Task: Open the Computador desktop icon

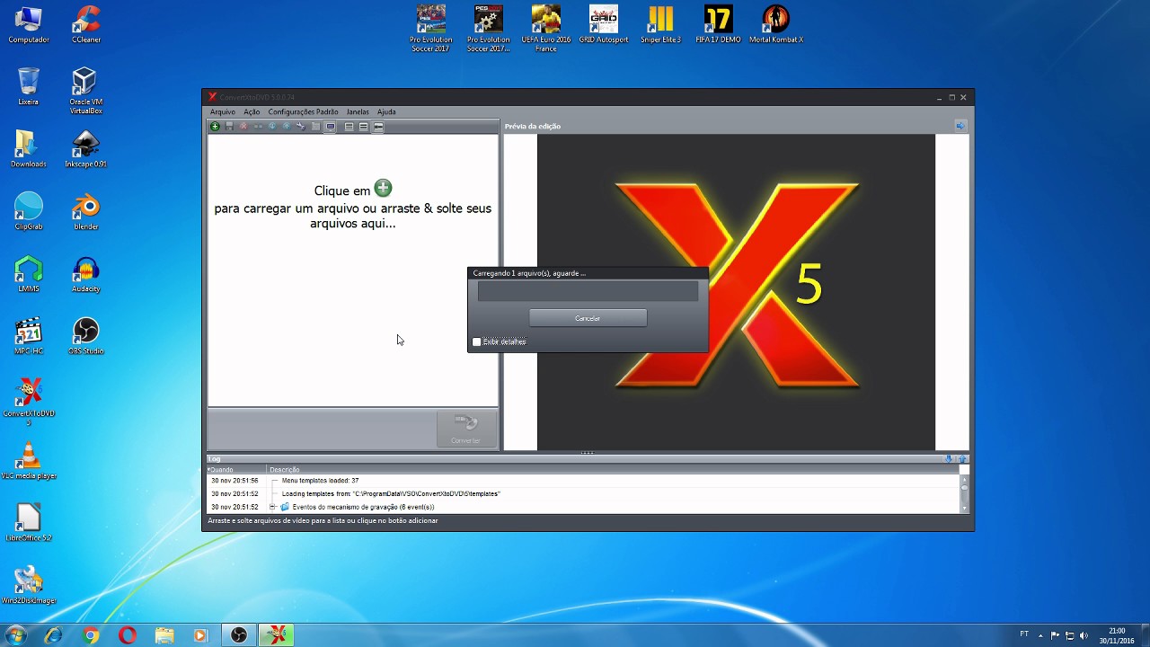Action: pos(29,25)
